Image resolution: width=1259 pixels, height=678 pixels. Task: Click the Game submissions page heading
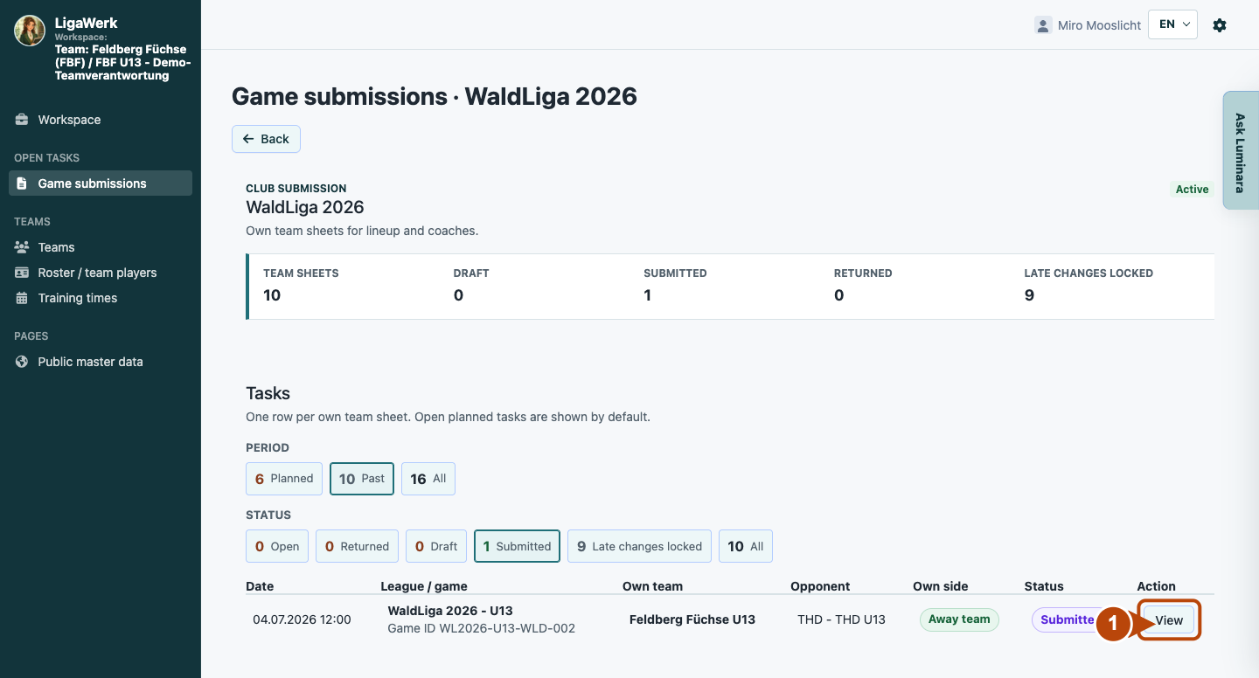point(435,96)
